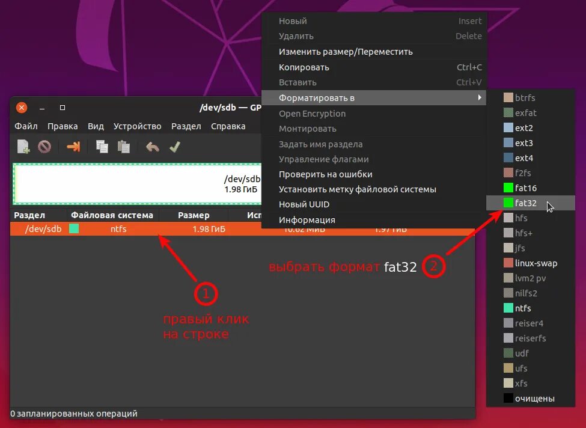Click the Copy Partition icon
Image resolution: width=586 pixels, height=428 pixels.
click(x=102, y=146)
